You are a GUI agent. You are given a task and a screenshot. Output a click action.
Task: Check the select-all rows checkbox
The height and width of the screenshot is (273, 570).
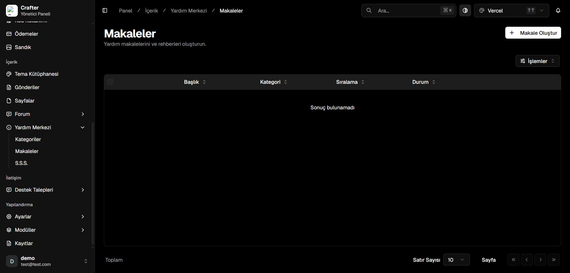click(x=110, y=82)
